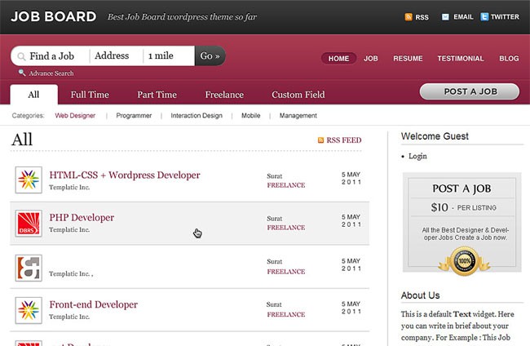The height and width of the screenshot is (346, 530).
Task: Open HTML-CSS + Wordpress Developer job title
Action: coord(125,175)
